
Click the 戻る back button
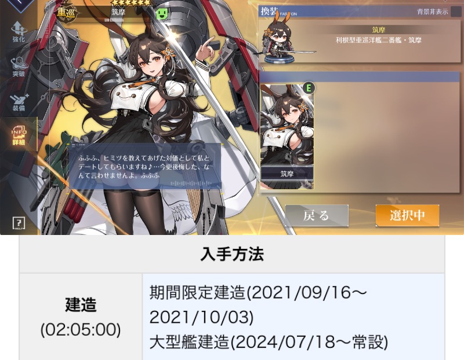[x=317, y=215]
